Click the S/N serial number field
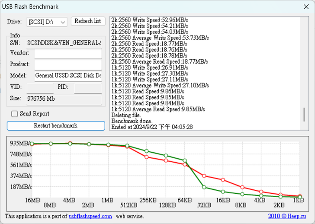Image resolution: width=315 pixels, height=224 pixels. [64, 43]
